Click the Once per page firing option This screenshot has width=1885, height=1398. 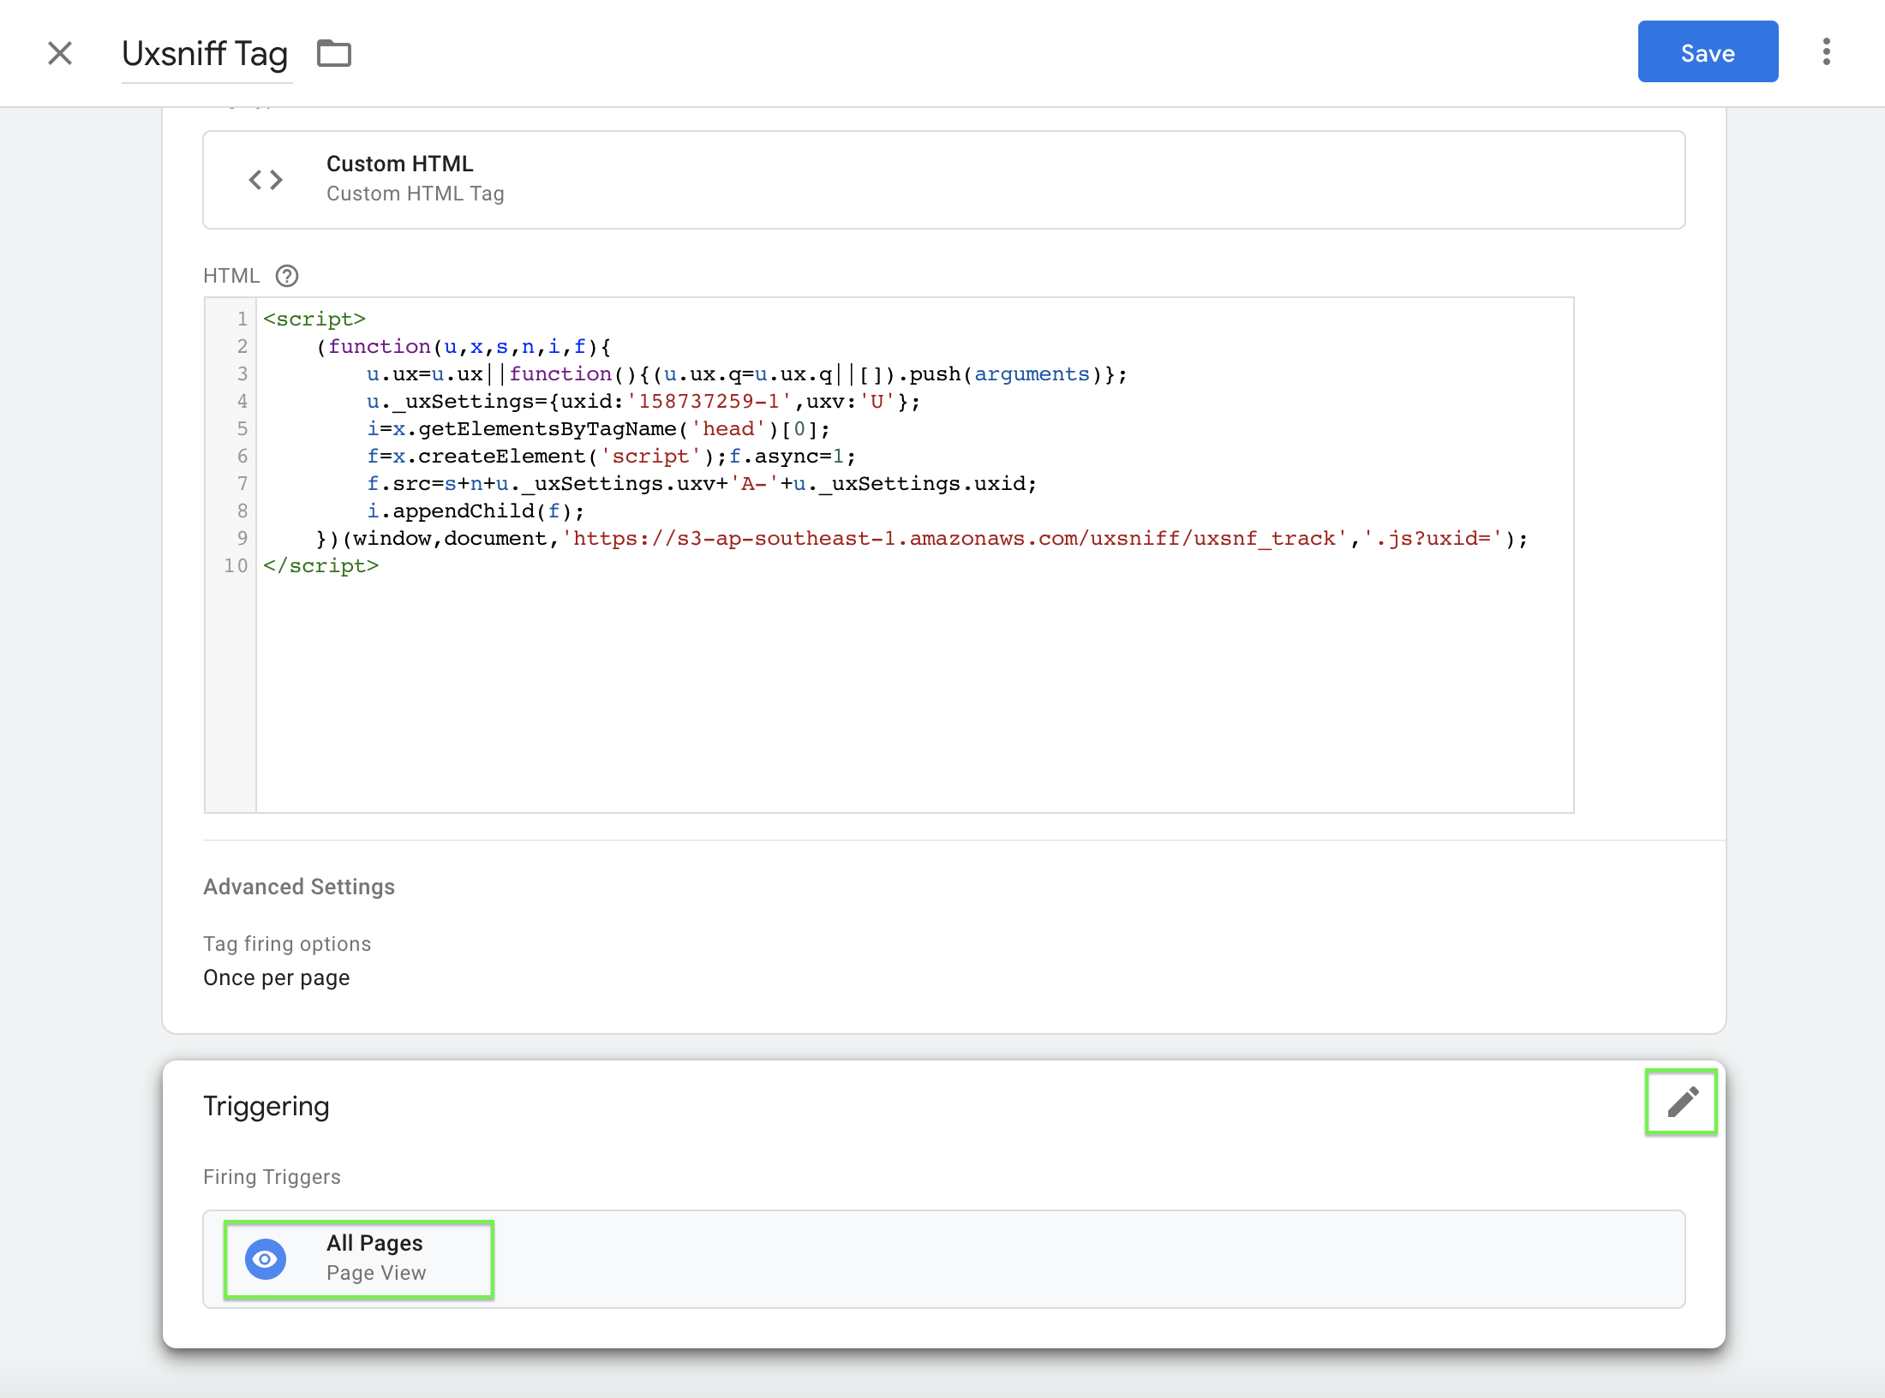[x=277, y=978]
